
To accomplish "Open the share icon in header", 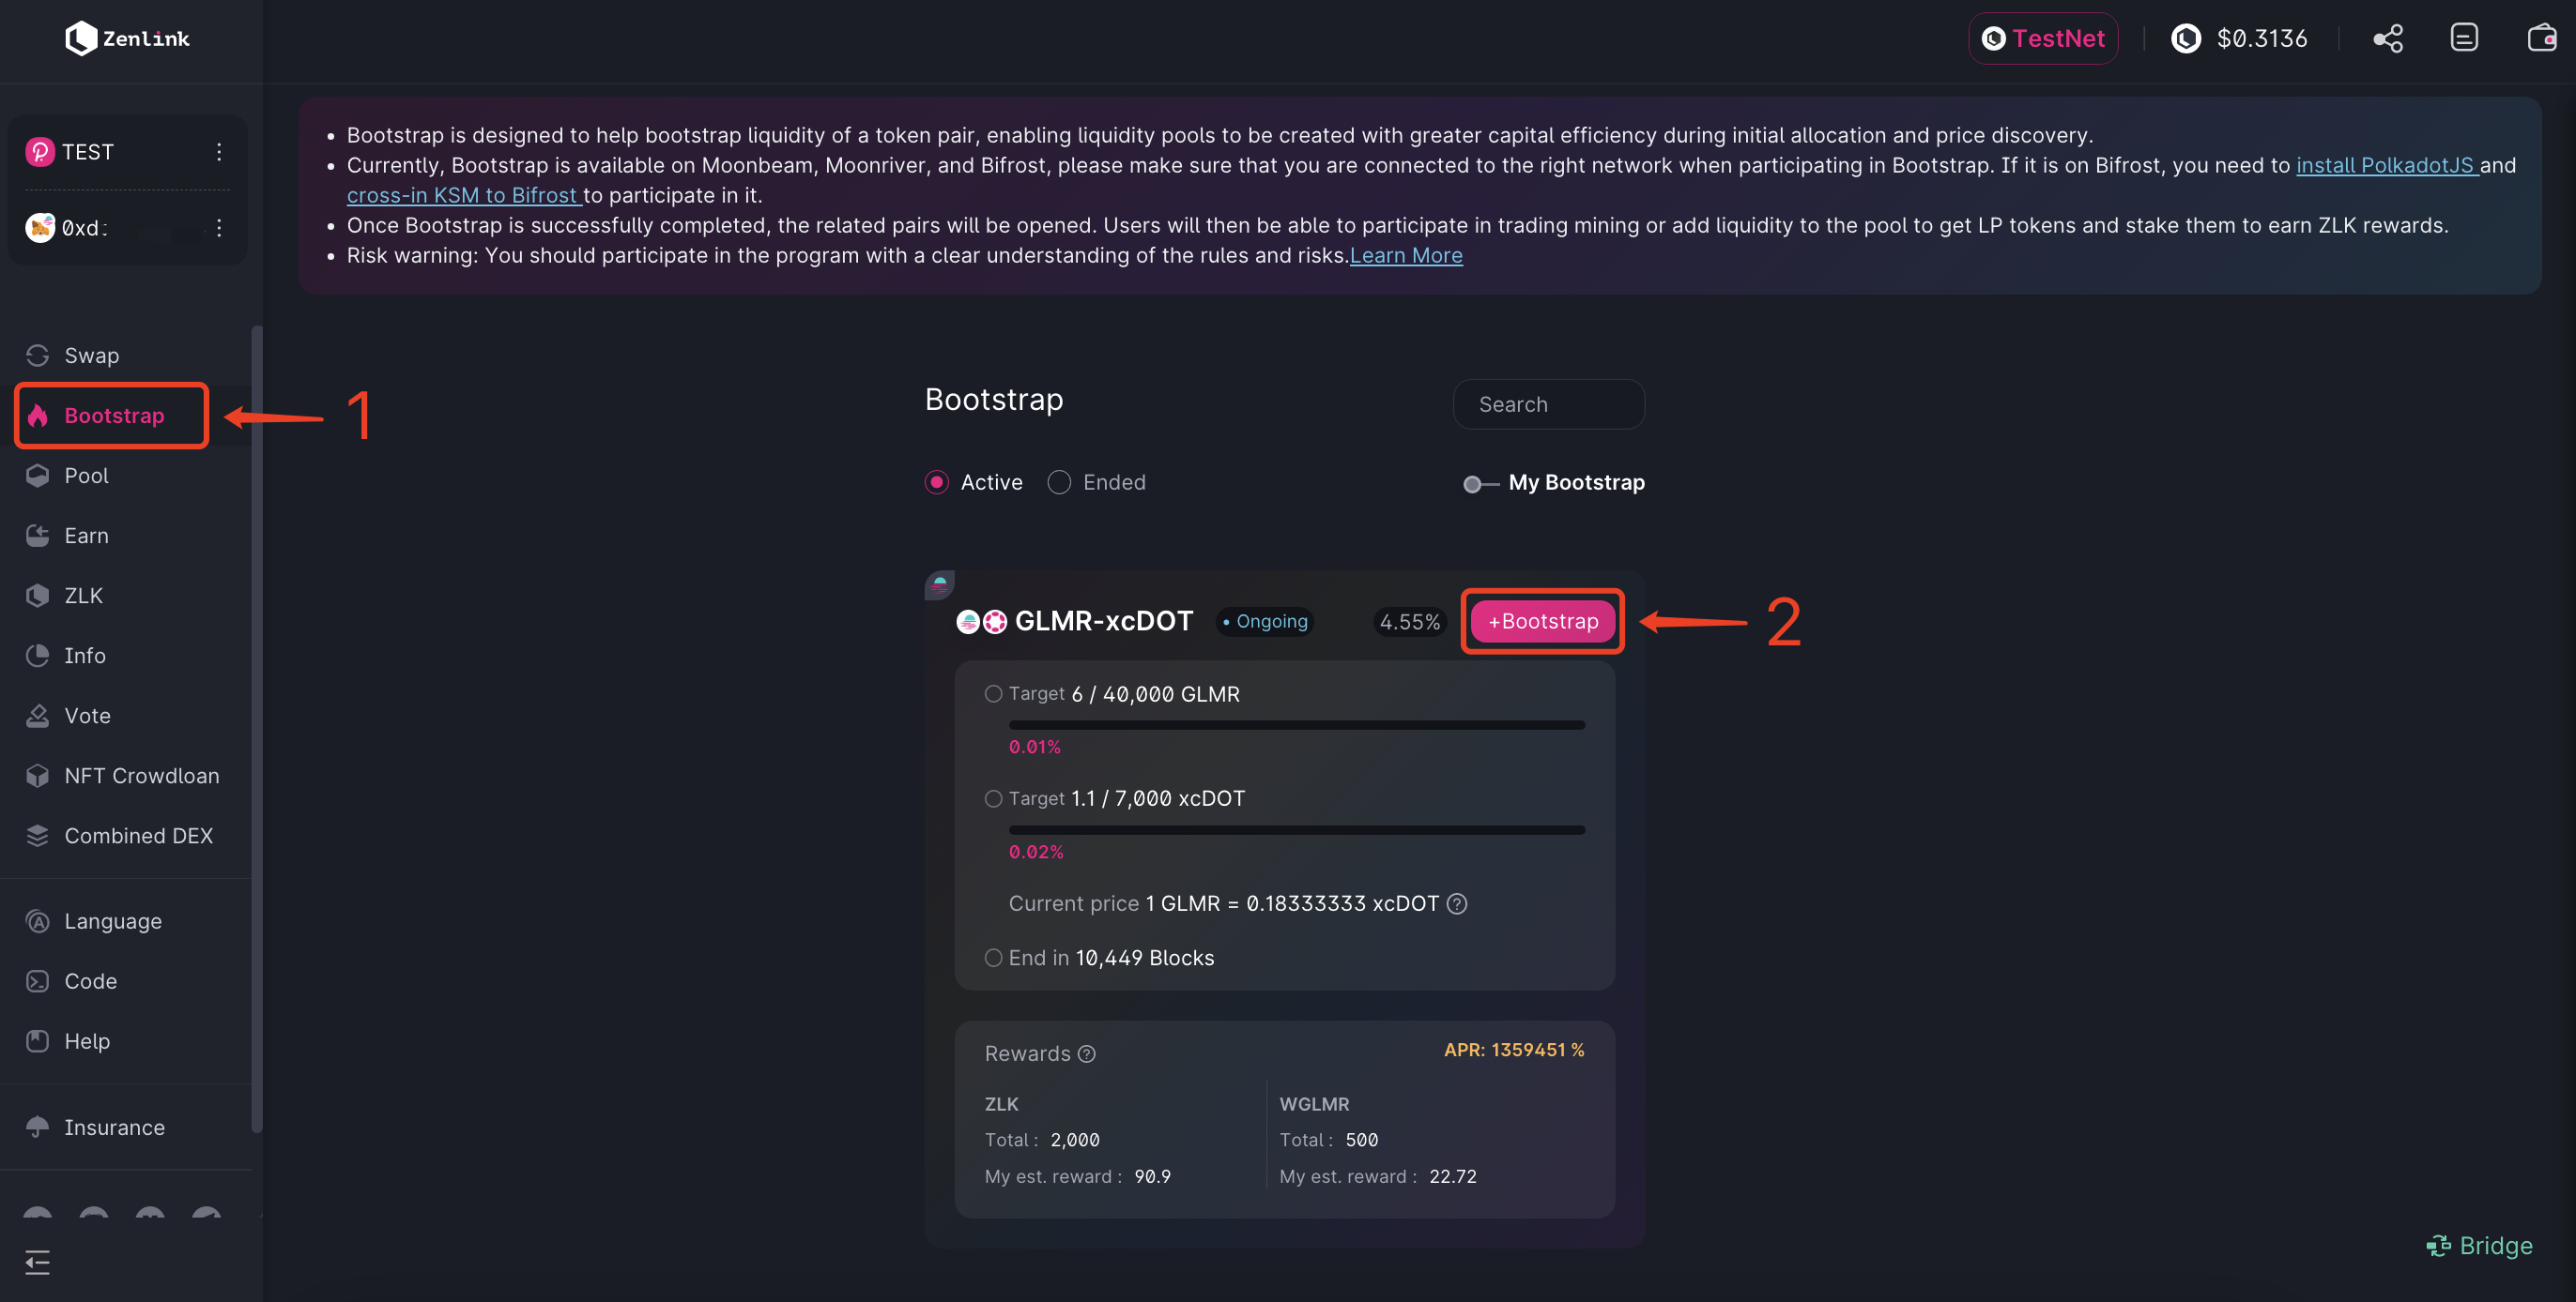I will coord(2388,38).
